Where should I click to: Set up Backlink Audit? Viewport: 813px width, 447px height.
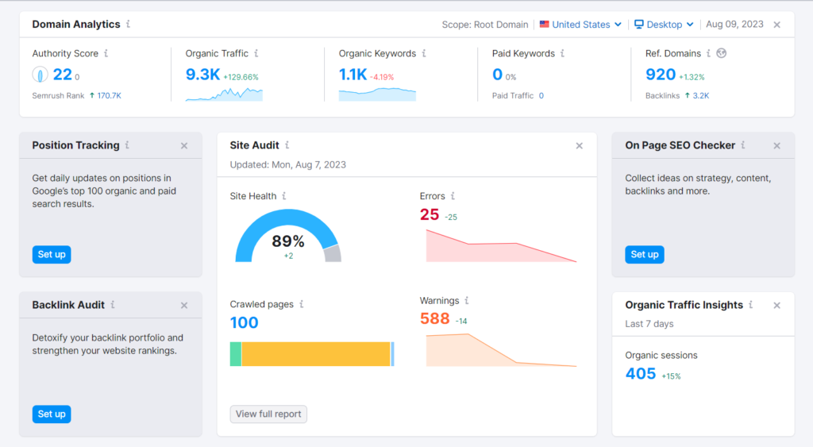tap(52, 414)
